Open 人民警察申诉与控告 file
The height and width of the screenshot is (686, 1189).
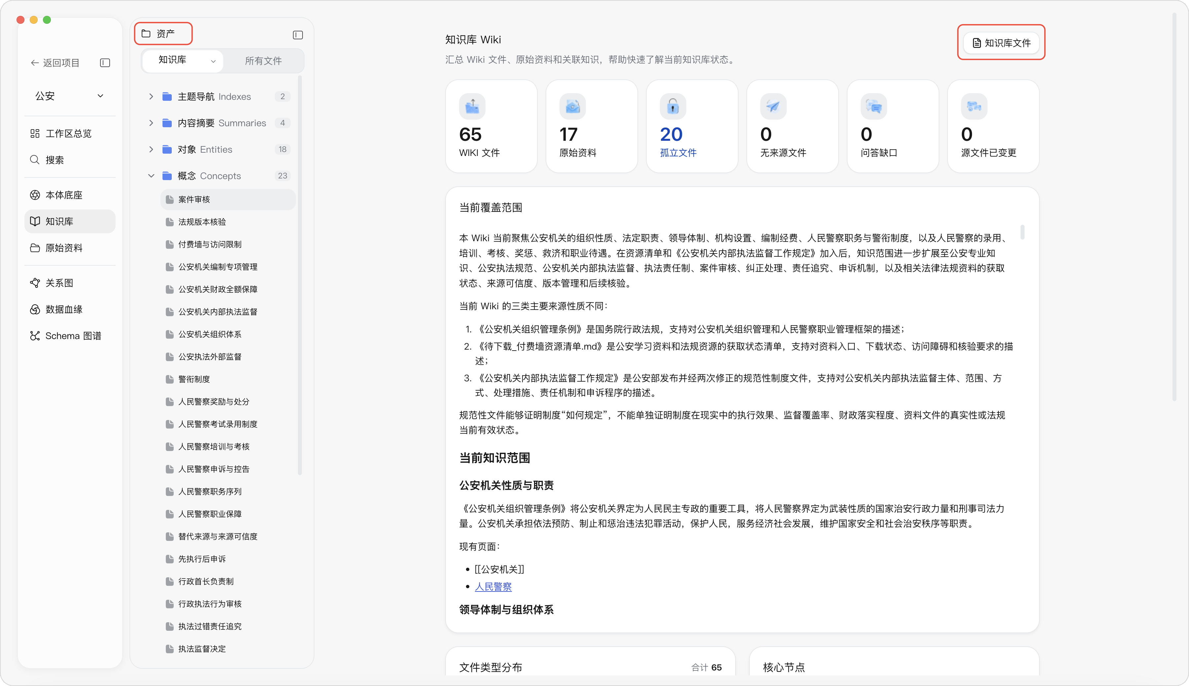click(x=228, y=469)
